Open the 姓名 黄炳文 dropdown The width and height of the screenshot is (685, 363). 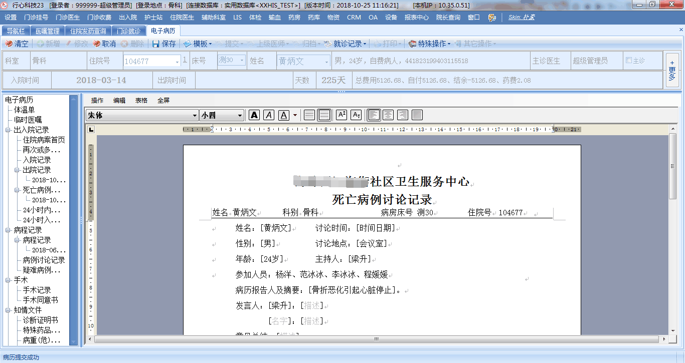327,61
